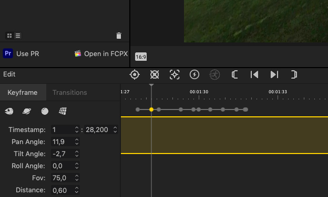The width and height of the screenshot is (328, 197).
Task: Switch to the Transitions tab
Action: [x=70, y=92]
